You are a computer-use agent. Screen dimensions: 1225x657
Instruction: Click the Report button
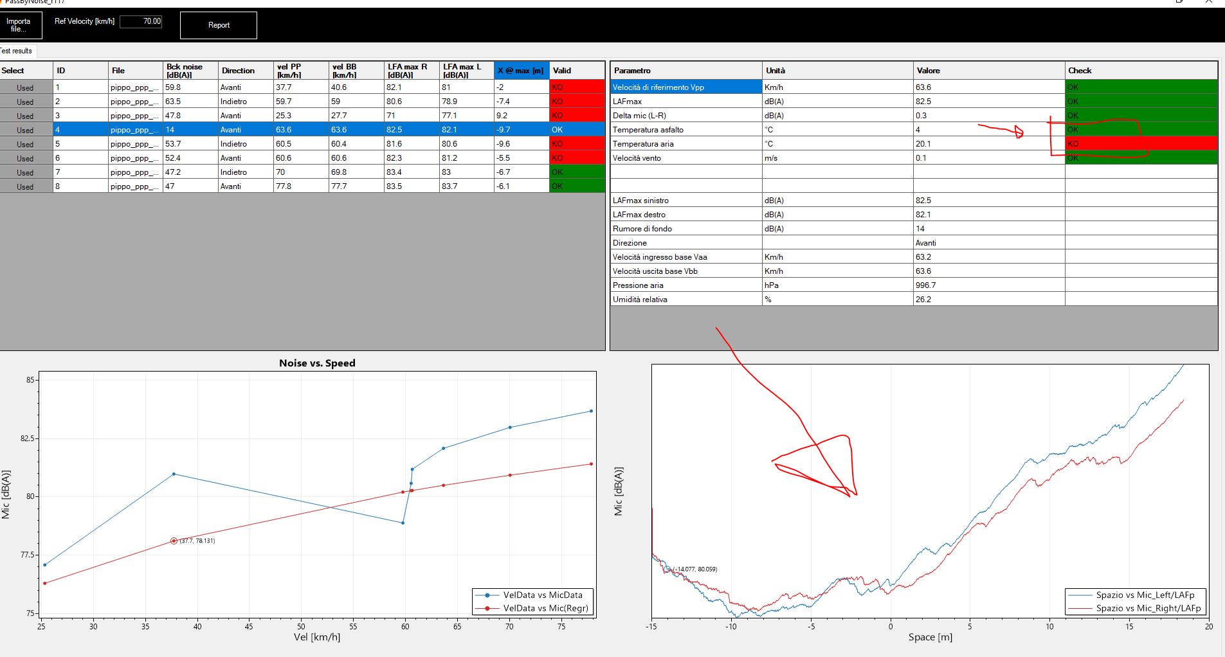tap(219, 25)
